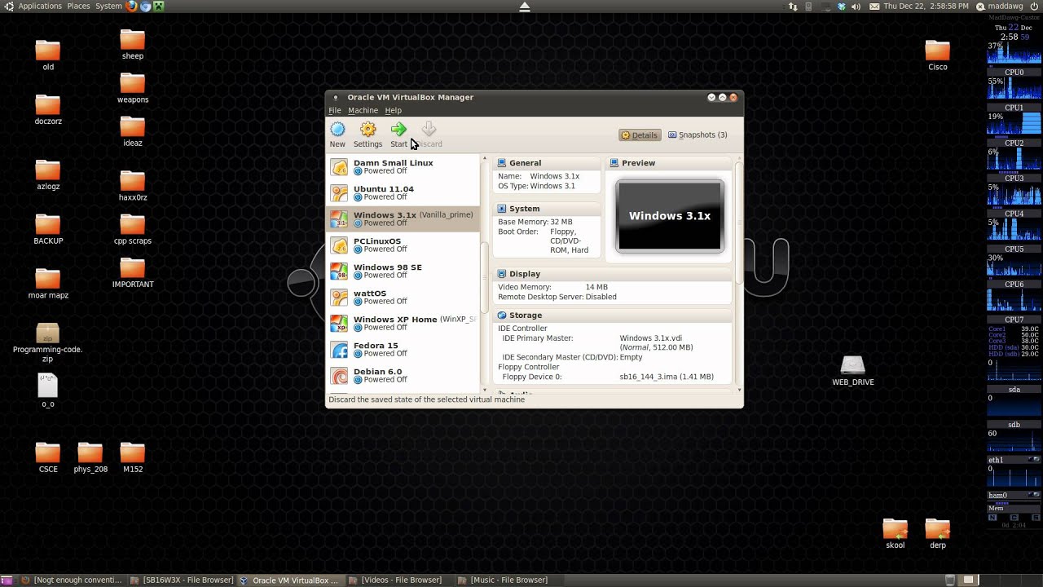Open the General section header
The image size is (1043, 587).
click(x=547, y=163)
